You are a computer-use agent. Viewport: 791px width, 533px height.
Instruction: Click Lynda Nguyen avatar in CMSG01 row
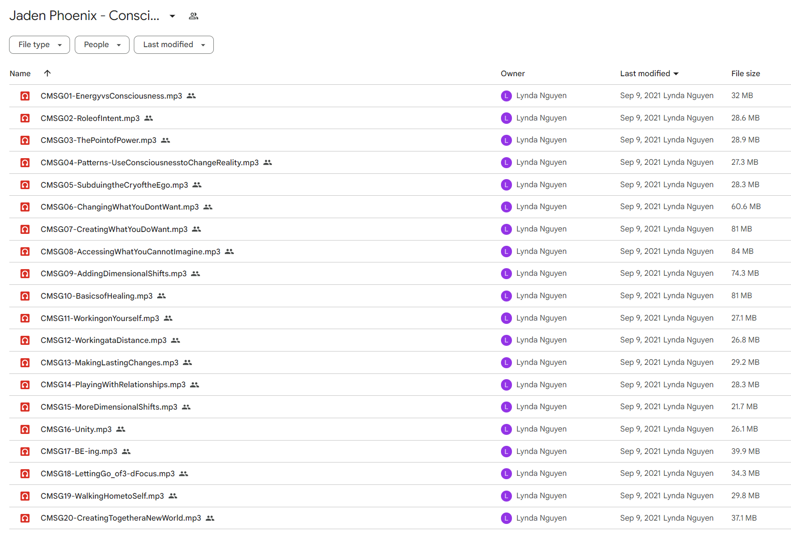(506, 96)
